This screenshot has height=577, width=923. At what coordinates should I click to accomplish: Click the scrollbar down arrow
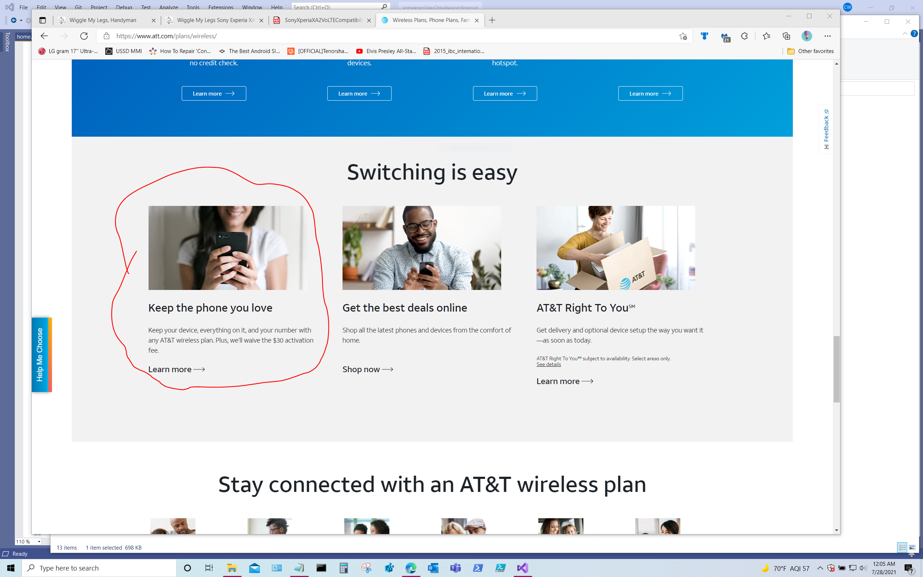coord(836,530)
